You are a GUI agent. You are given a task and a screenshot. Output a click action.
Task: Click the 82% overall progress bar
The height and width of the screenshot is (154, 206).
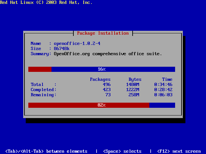(x=102, y=105)
